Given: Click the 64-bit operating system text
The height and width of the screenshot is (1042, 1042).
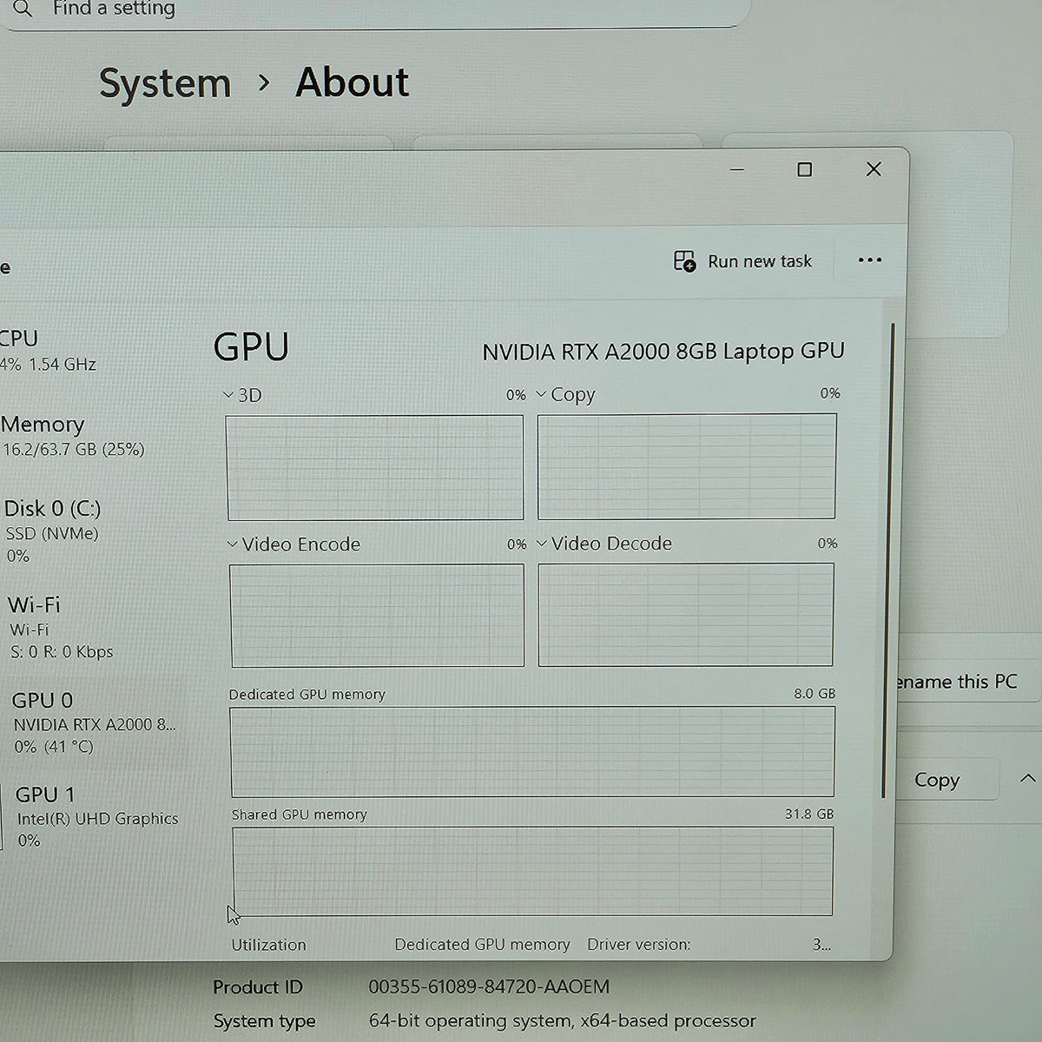Looking at the screenshot, I should click(x=563, y=1020).
